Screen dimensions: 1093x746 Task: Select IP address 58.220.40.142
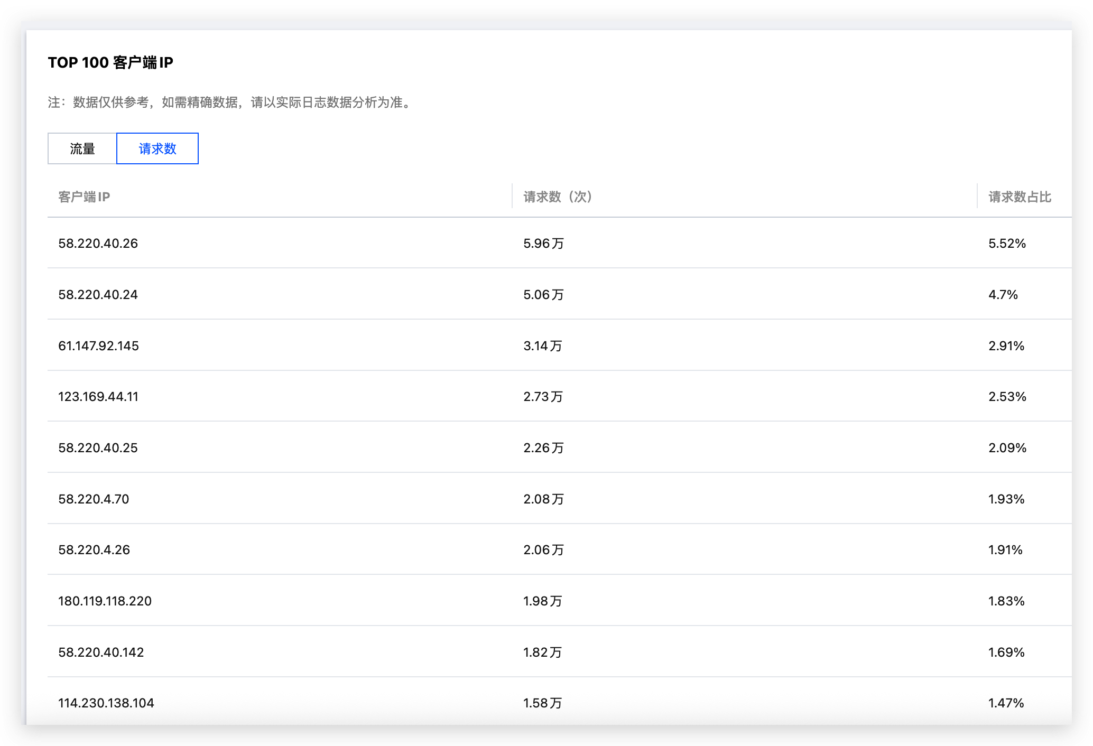click(101, 652)
